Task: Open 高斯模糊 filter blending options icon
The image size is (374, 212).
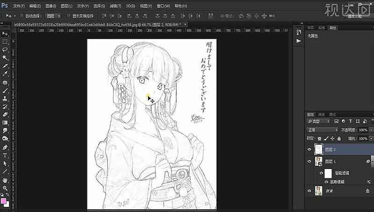Action: click(368, 182)
